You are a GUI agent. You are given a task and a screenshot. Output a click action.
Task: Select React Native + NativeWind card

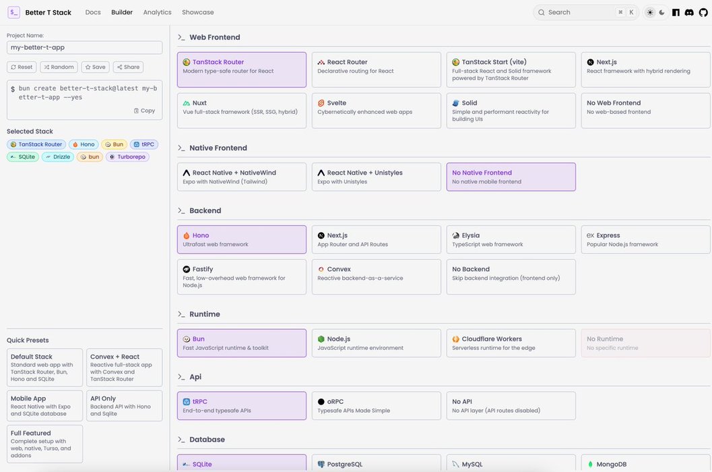(242, 177)
